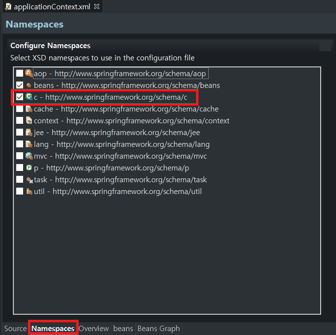Click the Namespaces page title
Image resolution: width=336 pixels, height=335 pixels.
click(x=34, y=24)
